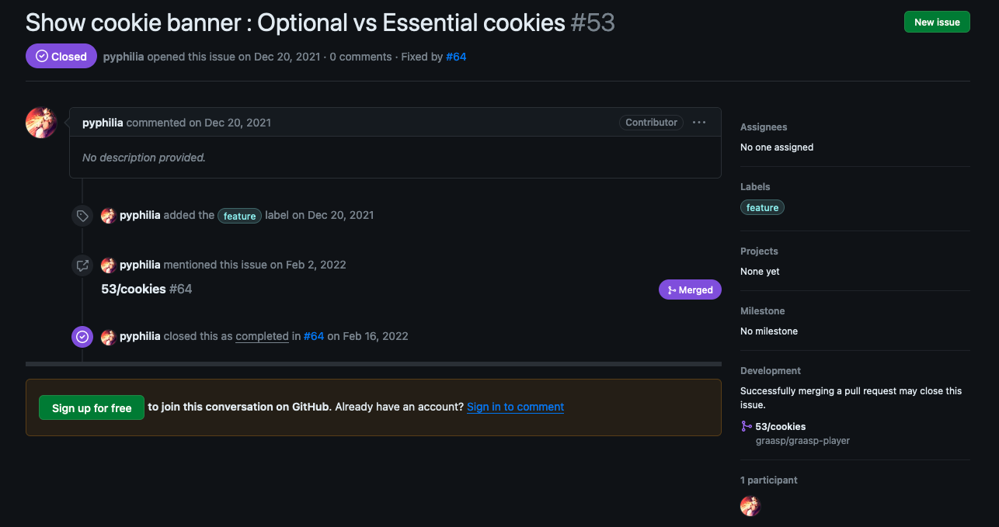Click pyphilia's username in the comment header
Screen dimensions: 999x527
click(103, 123)
